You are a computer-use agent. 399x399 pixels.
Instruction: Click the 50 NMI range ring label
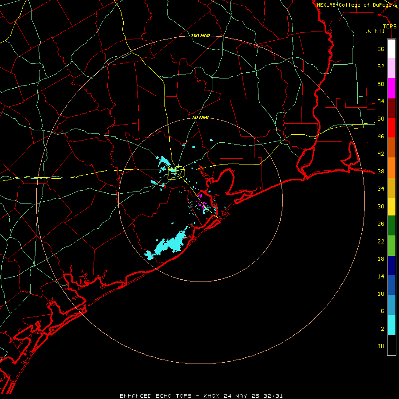tap(200, 117)
